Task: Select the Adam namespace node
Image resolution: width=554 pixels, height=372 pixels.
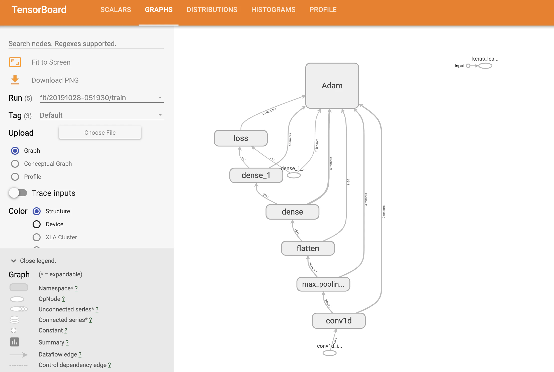Action: [332, 86]
